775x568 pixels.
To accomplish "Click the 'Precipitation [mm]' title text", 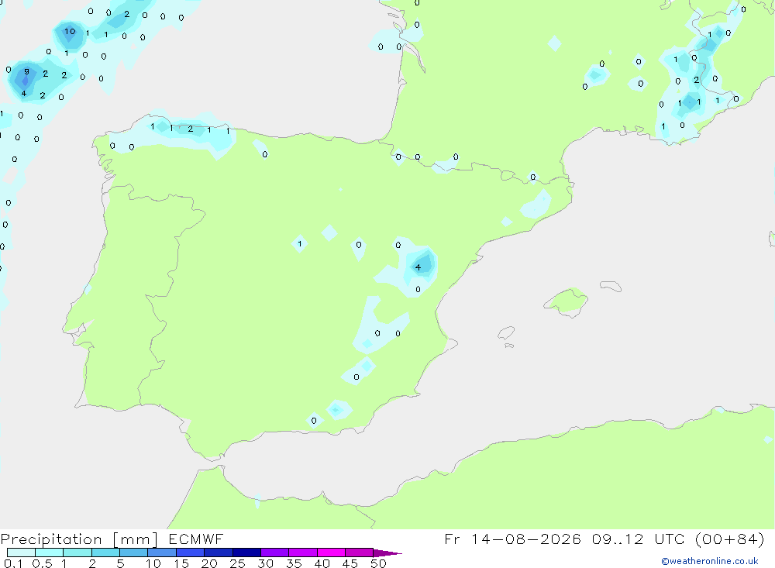I will click(x=79, y=539).
